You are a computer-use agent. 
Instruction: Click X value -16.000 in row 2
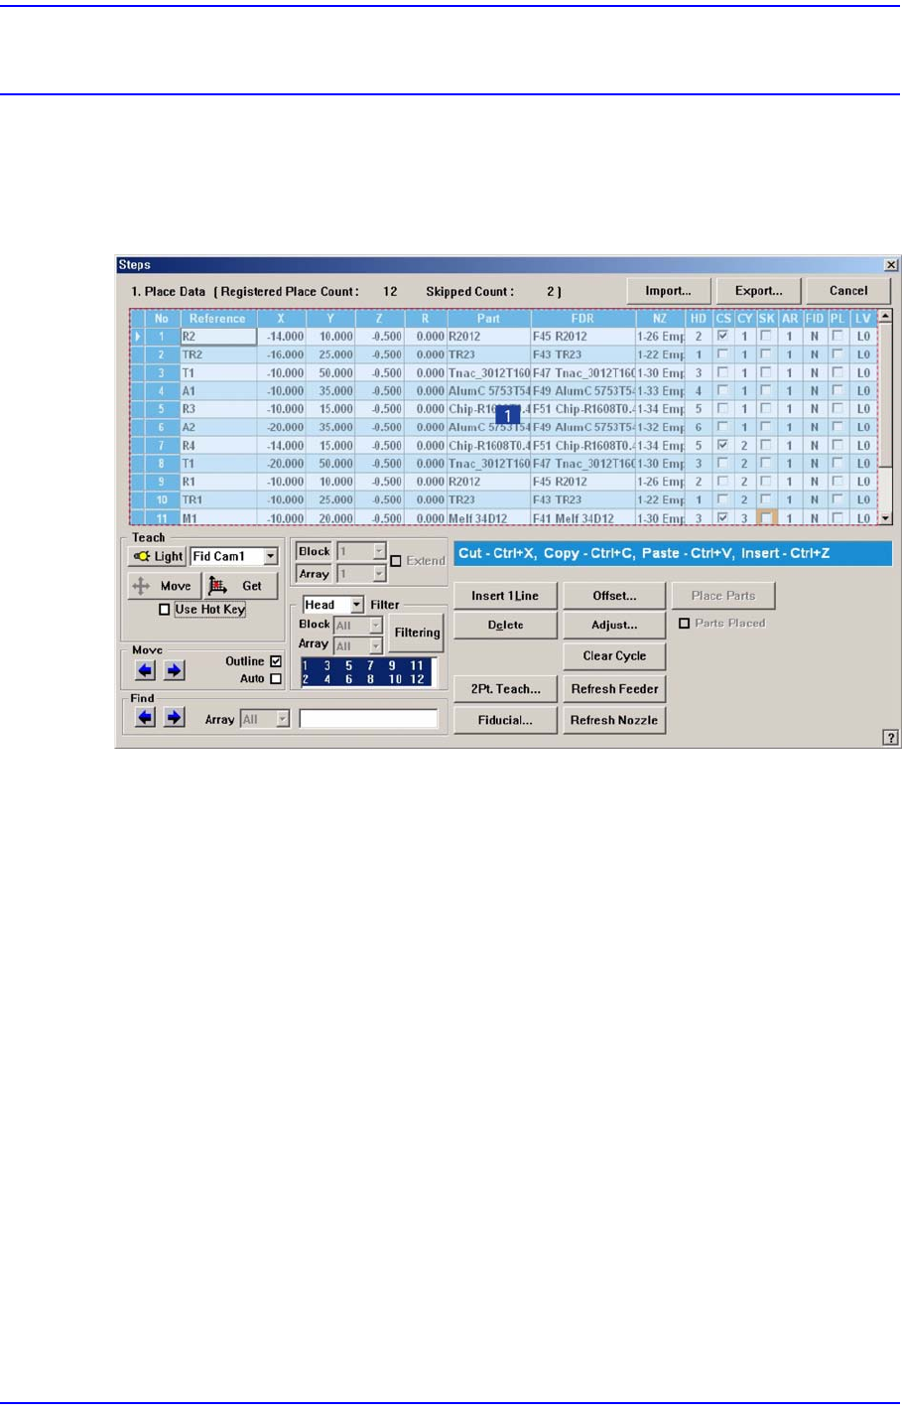point(284,354)
